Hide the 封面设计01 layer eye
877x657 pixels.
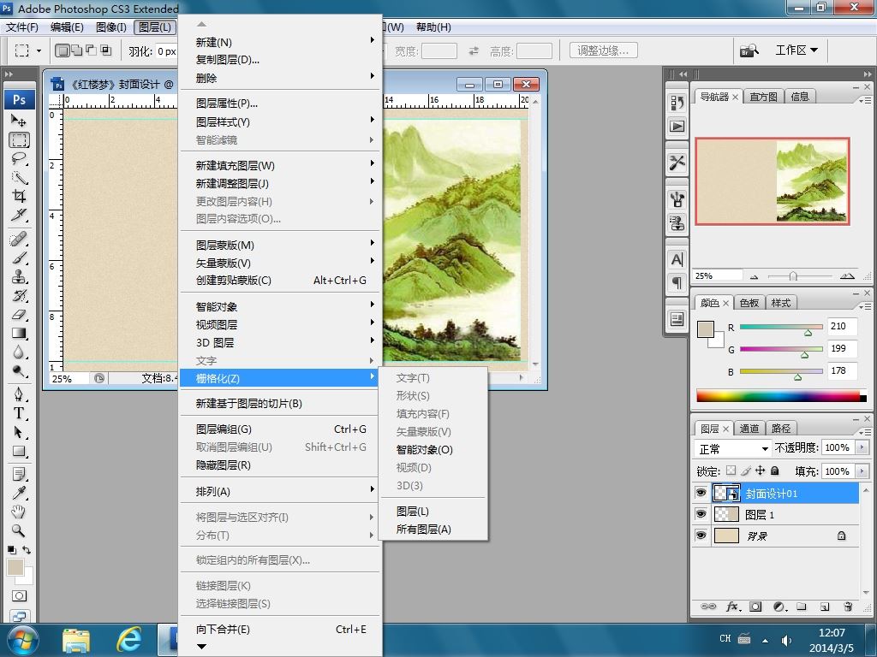click(x=701, y=493)
